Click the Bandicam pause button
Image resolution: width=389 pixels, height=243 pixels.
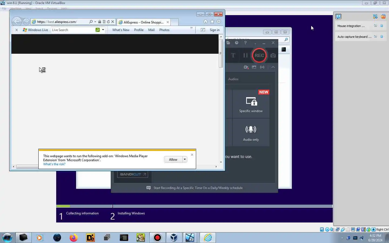[245, 55]
